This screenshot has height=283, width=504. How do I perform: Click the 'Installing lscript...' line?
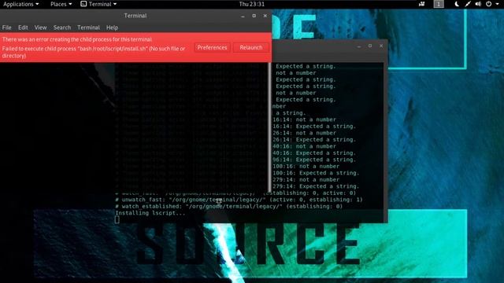coord(150,213)
